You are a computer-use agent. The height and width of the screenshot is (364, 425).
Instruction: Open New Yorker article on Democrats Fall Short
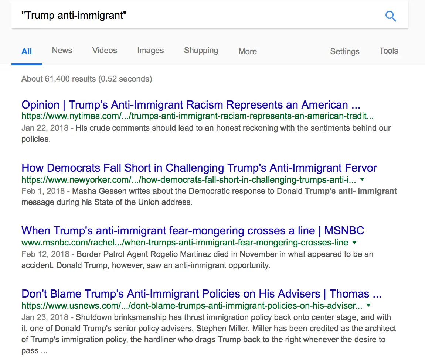pyautogui.click(x=199, y=168)
